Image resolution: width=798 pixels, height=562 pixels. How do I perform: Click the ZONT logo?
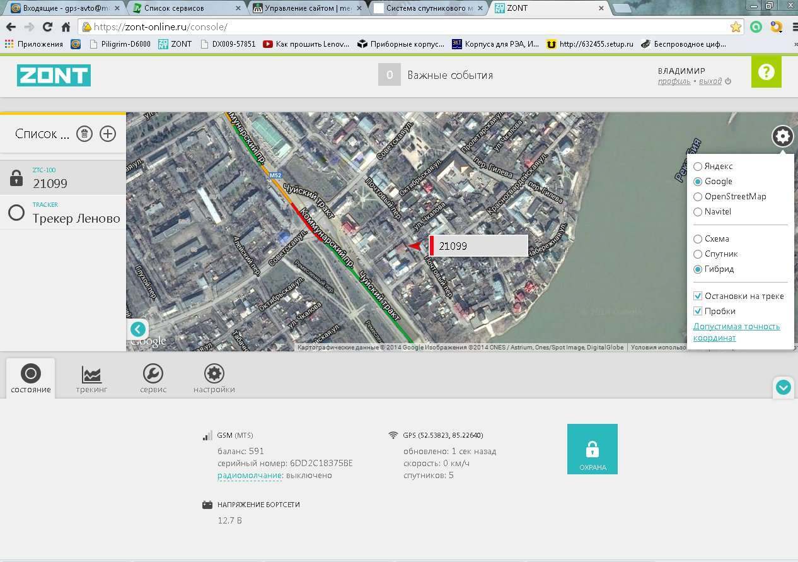[54, 75]
